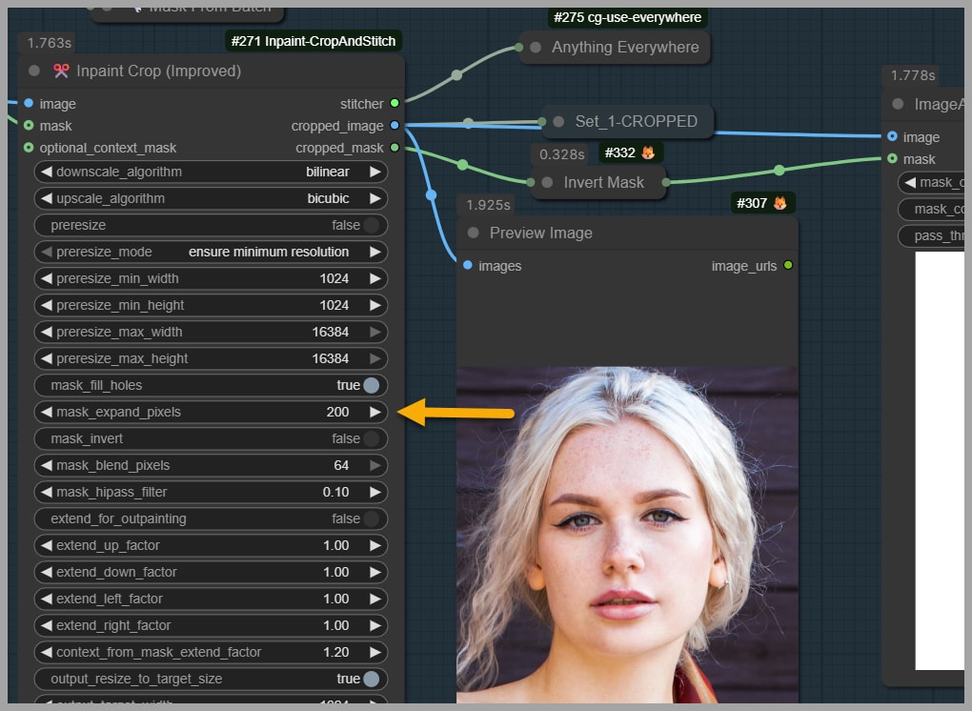Click the collapse dot on Preview Image node
The width and height of the screenshot is (972, 711).
tap(474, 233)
